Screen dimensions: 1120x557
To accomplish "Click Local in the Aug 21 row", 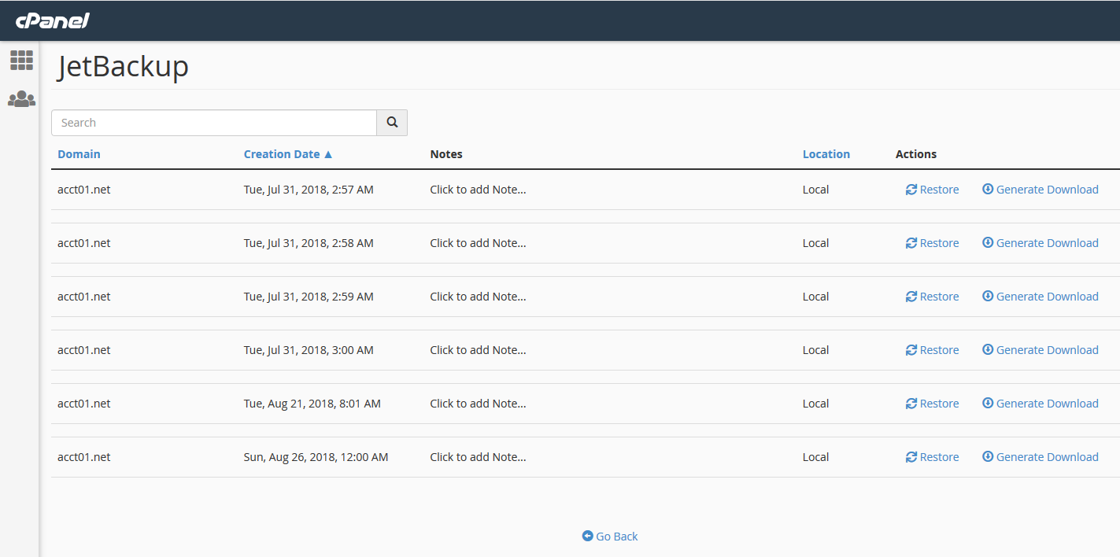I will coord(816,404).
